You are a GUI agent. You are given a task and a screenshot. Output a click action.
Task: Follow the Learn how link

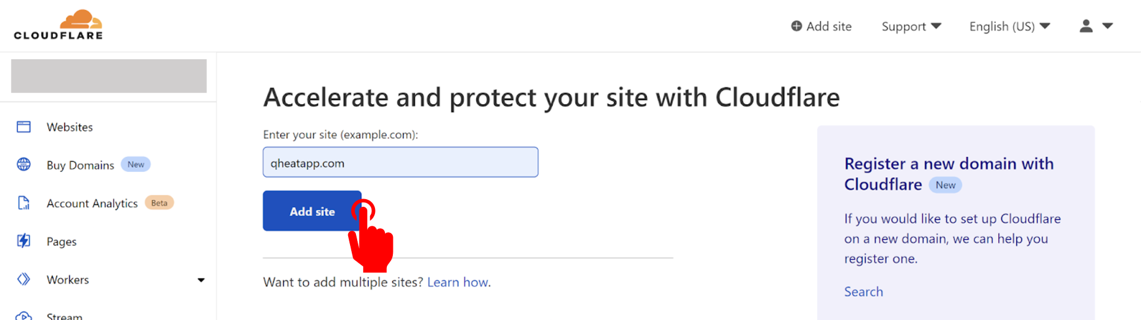458,282
